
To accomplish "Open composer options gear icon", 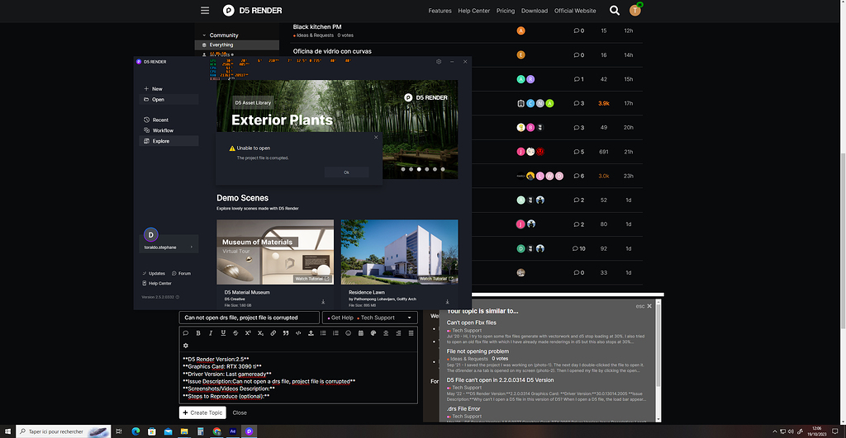I will point(186,346).
